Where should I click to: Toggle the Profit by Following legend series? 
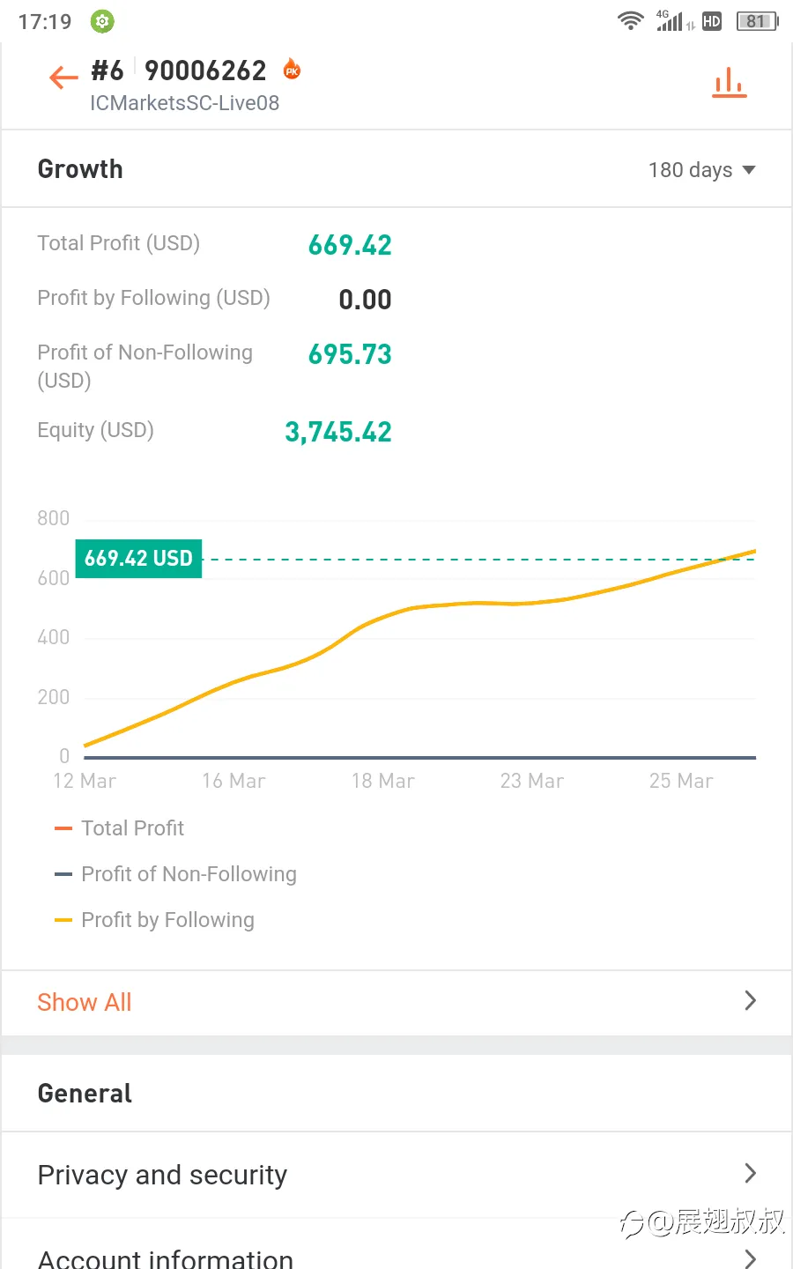click(x=154, y=920)
